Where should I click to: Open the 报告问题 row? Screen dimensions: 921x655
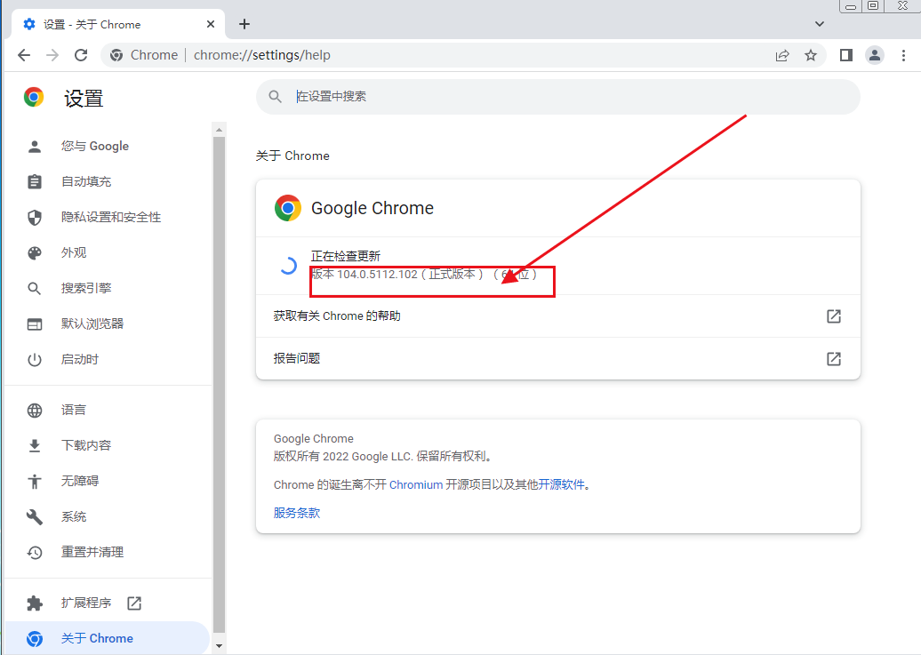pos(558,358)
